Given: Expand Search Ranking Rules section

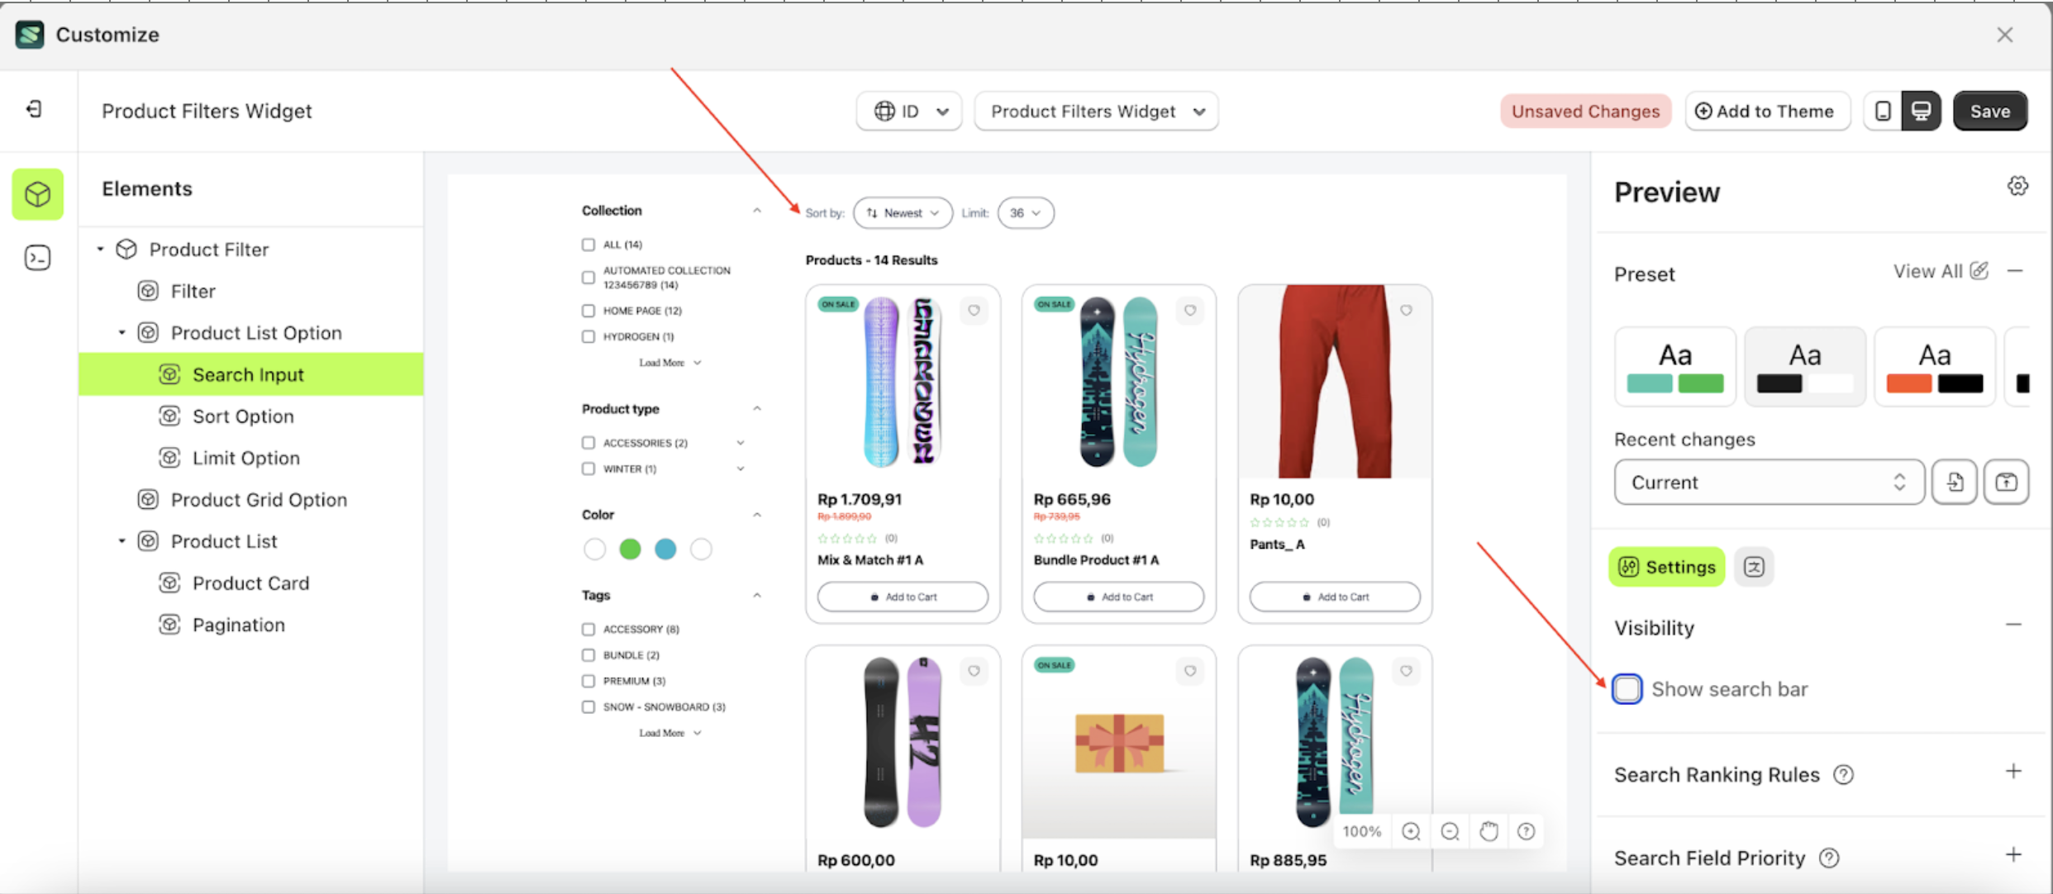Looking at the screenshot, I should coord(2013,772).
